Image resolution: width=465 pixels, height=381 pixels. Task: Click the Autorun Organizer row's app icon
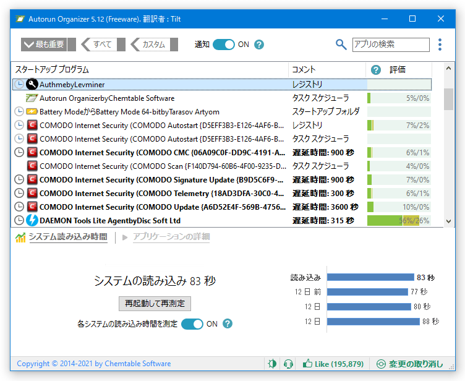click(32, 98)
